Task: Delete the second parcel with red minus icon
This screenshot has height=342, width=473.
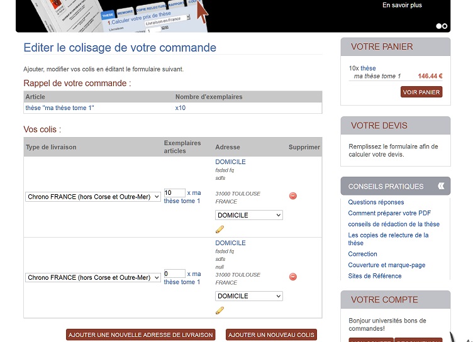Action: [x=293, y=277]
